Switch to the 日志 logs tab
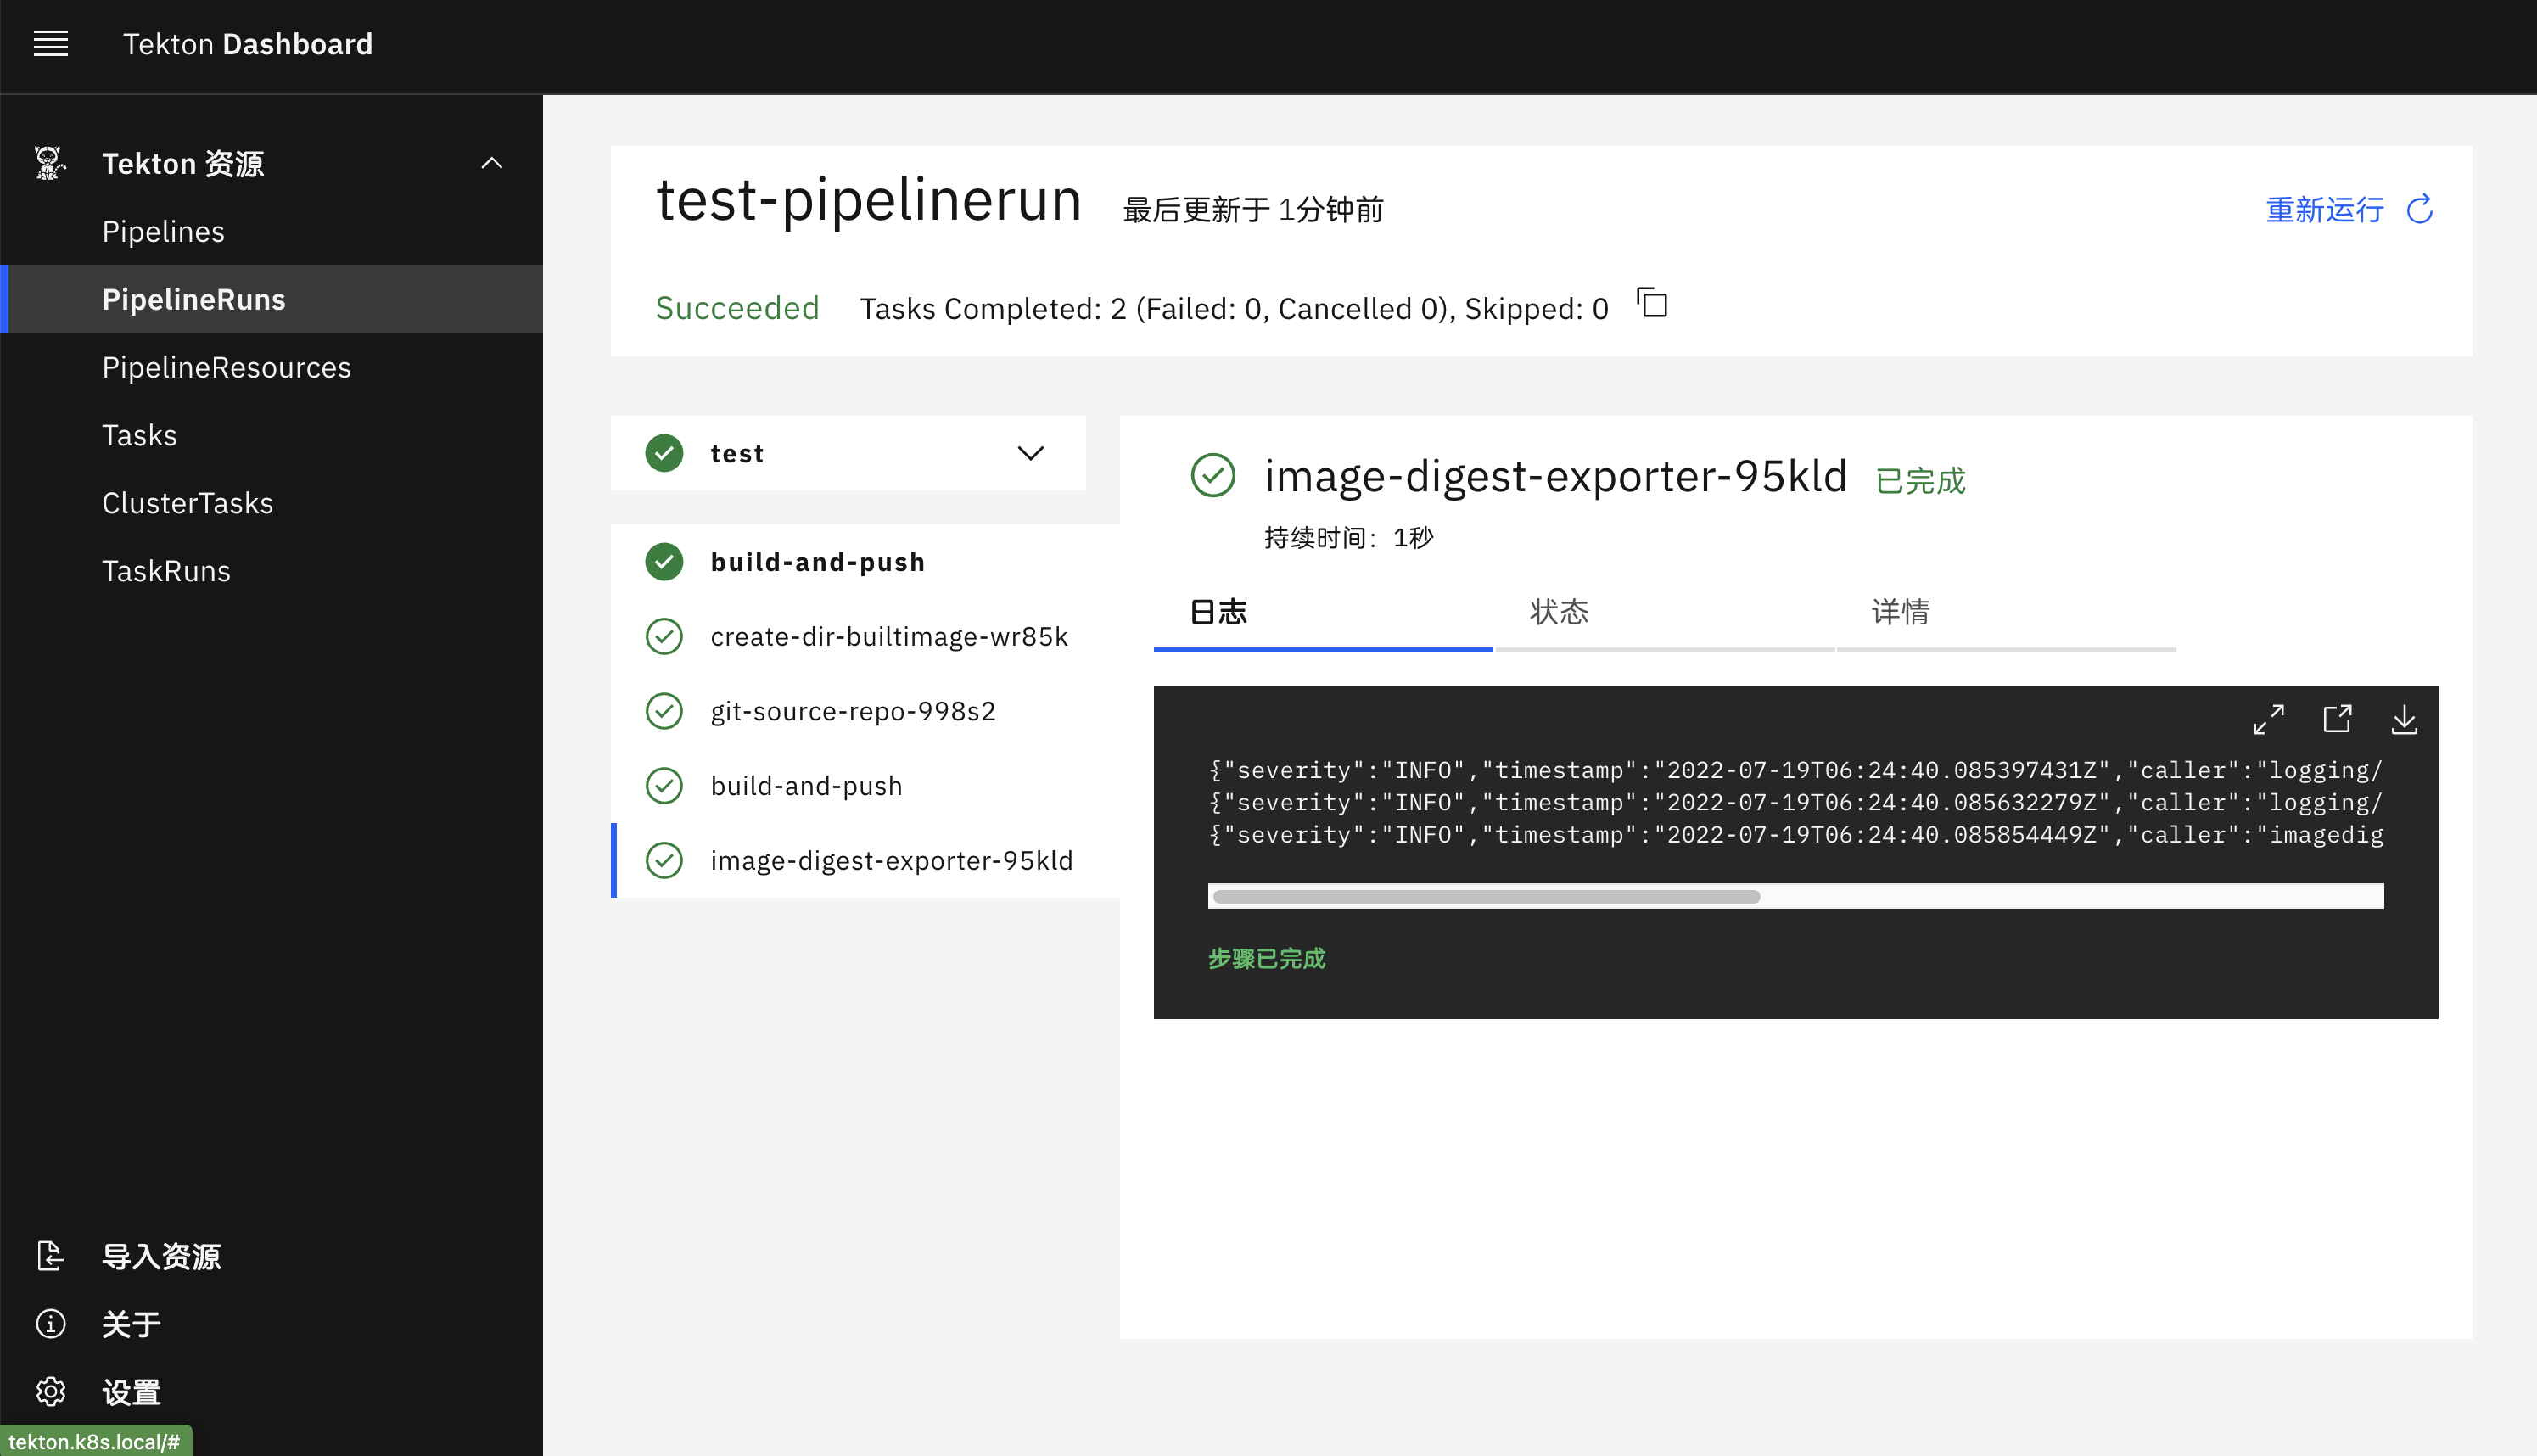This screenshot has width=2537, height=1456. pos(1323,613)
